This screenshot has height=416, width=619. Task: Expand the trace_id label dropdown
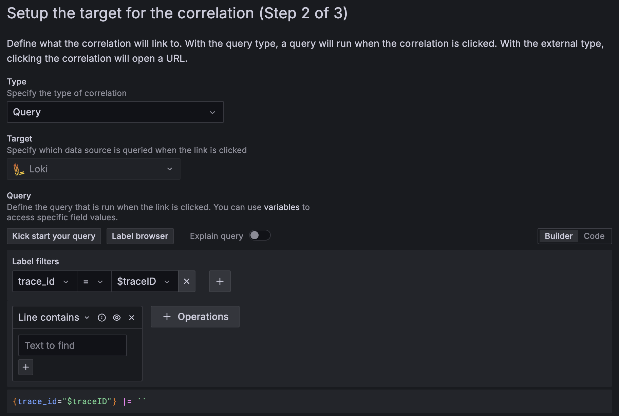click(65, 281)
